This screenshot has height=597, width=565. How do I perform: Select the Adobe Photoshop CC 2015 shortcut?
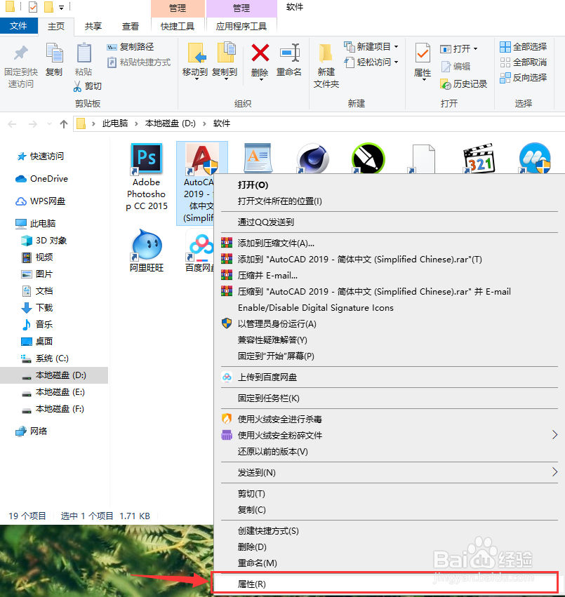(147, 177)
